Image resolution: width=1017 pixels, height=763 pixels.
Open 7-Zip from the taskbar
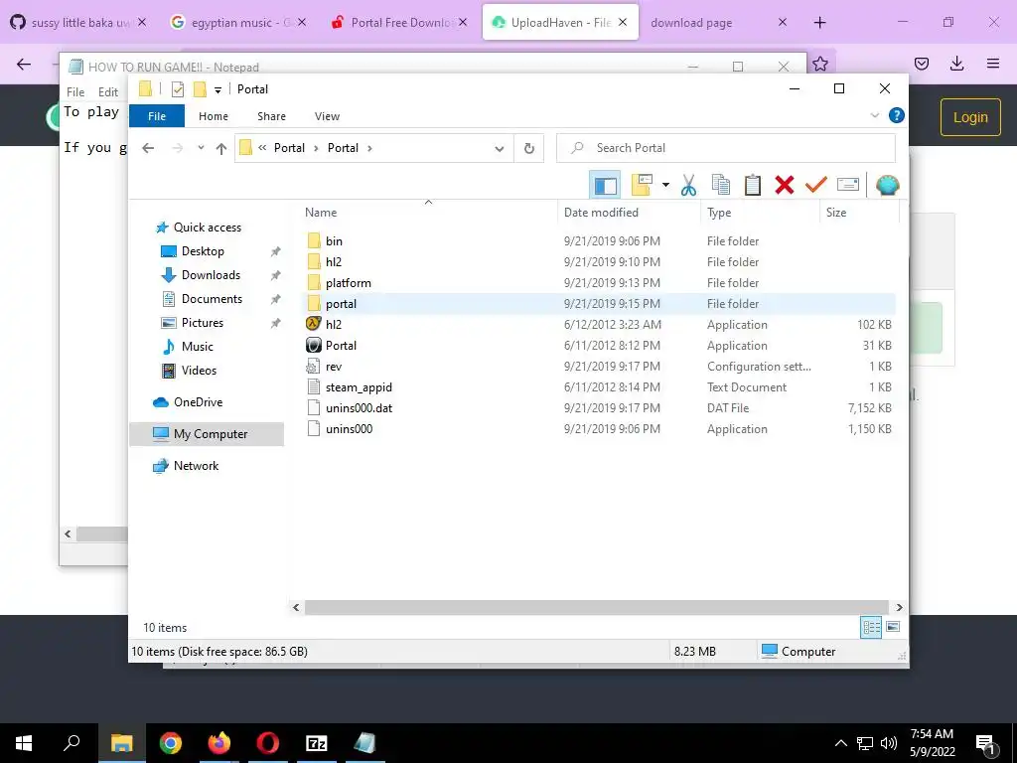[x=316, y=743]
